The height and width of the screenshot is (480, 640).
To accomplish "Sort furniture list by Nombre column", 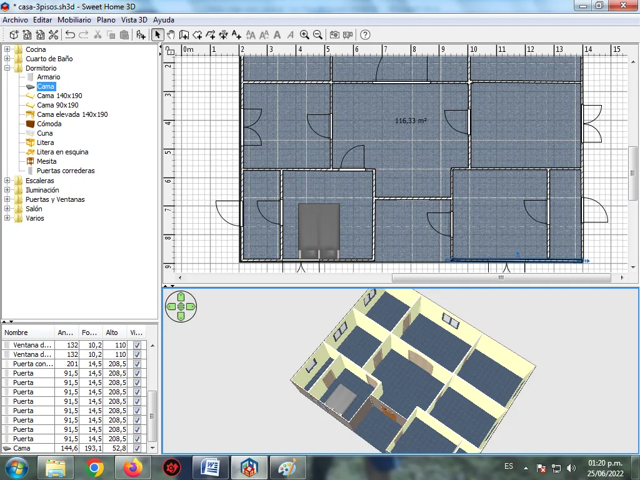I will pyautogui.click(x=27, y=332).
